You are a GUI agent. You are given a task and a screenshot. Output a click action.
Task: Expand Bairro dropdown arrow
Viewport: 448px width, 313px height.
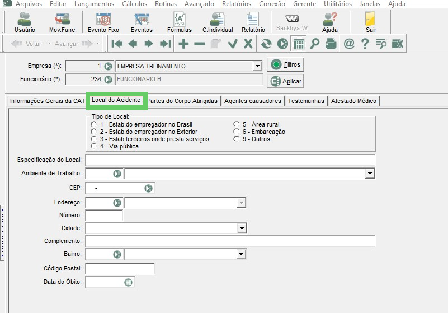(x=241, y=254)
